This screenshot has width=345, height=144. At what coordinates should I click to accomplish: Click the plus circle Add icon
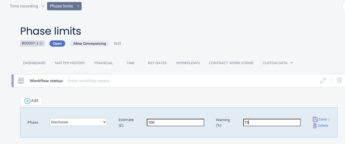[27, 101]
